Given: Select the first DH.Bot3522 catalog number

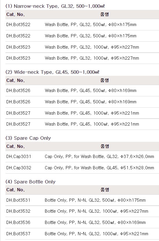Looking at the screenshot, I should point(18,25).
